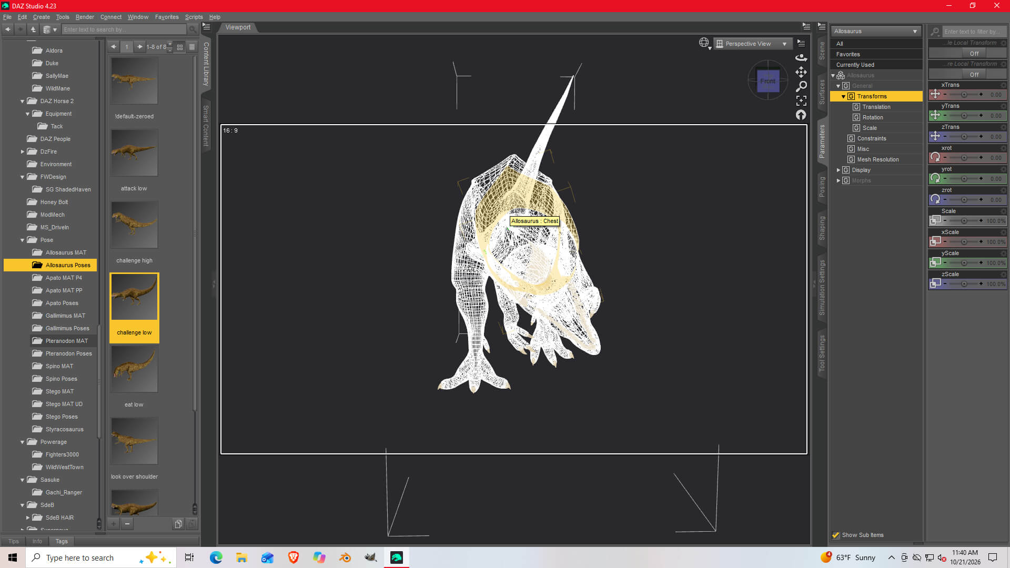Click the Content Library search magnifier icon
Screen dimensions: 1010x568
193,29
